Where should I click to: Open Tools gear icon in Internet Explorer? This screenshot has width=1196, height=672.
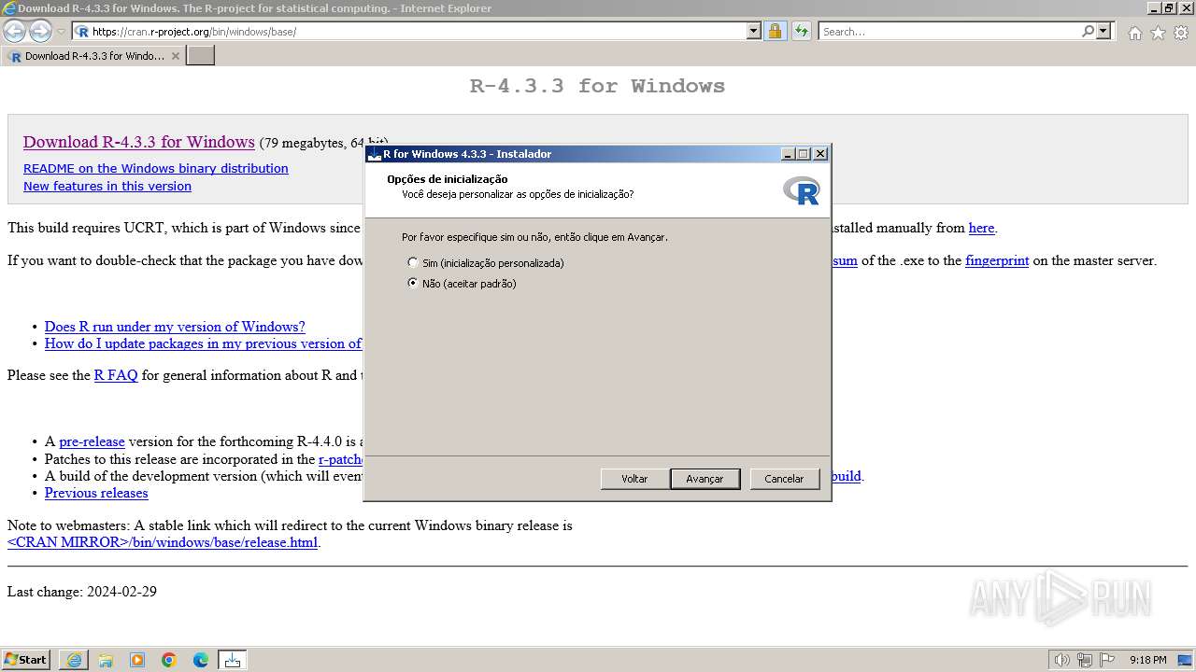pyautogui.click(x=1181, y=33)
